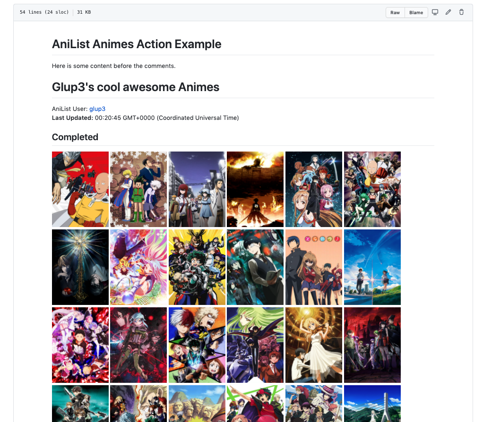Image resolution: width=483 pixels, height=422 pixels.
Task: Select the 'Here is some content' paragraph
Action: click(x=114, y=66)
